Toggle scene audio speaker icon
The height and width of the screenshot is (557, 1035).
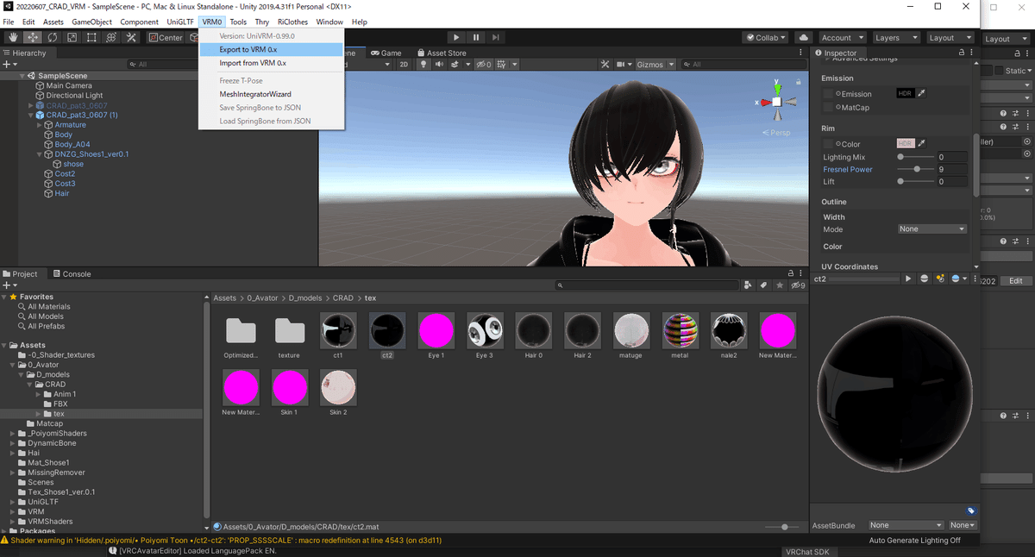(439, 64)
